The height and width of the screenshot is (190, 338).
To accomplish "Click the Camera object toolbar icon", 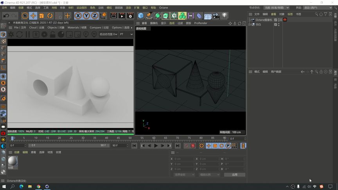I will pyautogui.click(x=216, y=16).
